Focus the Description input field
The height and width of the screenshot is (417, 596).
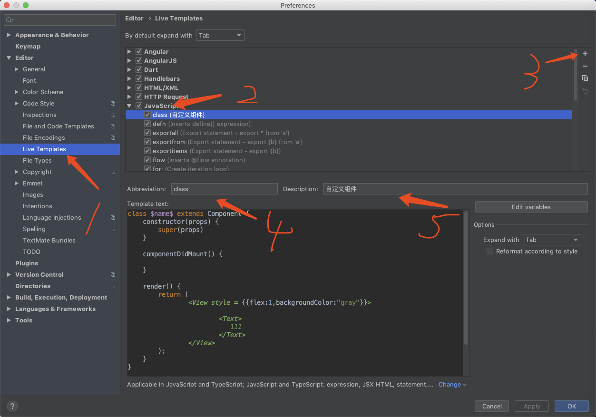(456, 189)
